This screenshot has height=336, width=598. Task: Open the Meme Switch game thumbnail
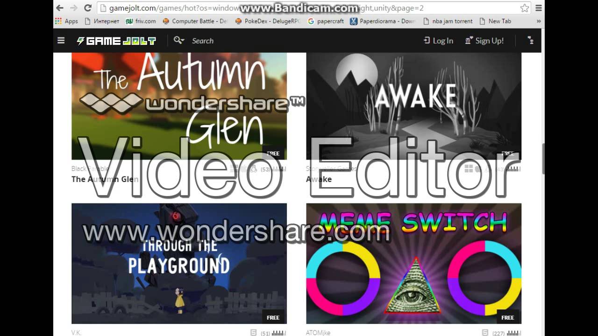coord(413,263)
